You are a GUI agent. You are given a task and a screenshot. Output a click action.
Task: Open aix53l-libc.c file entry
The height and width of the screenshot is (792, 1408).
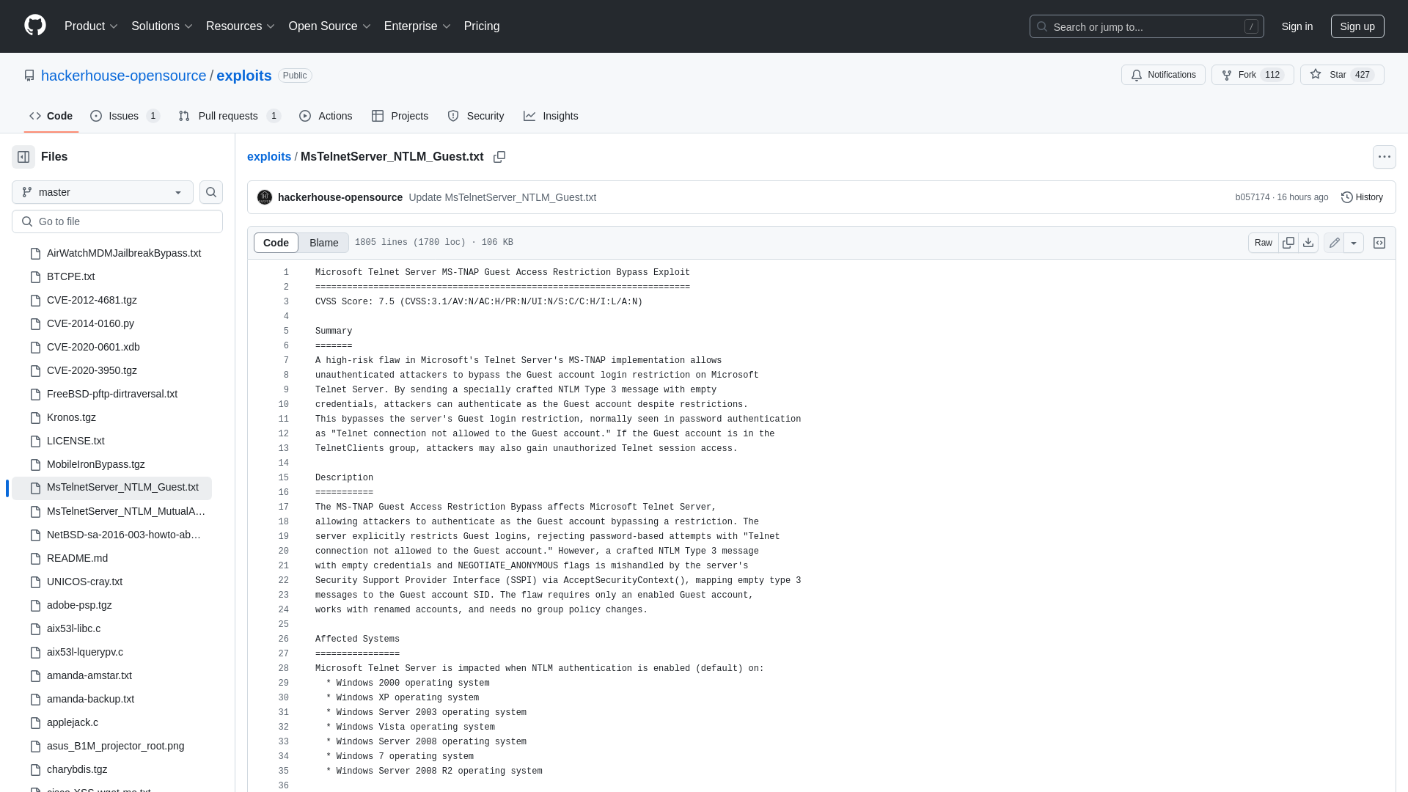73,628
